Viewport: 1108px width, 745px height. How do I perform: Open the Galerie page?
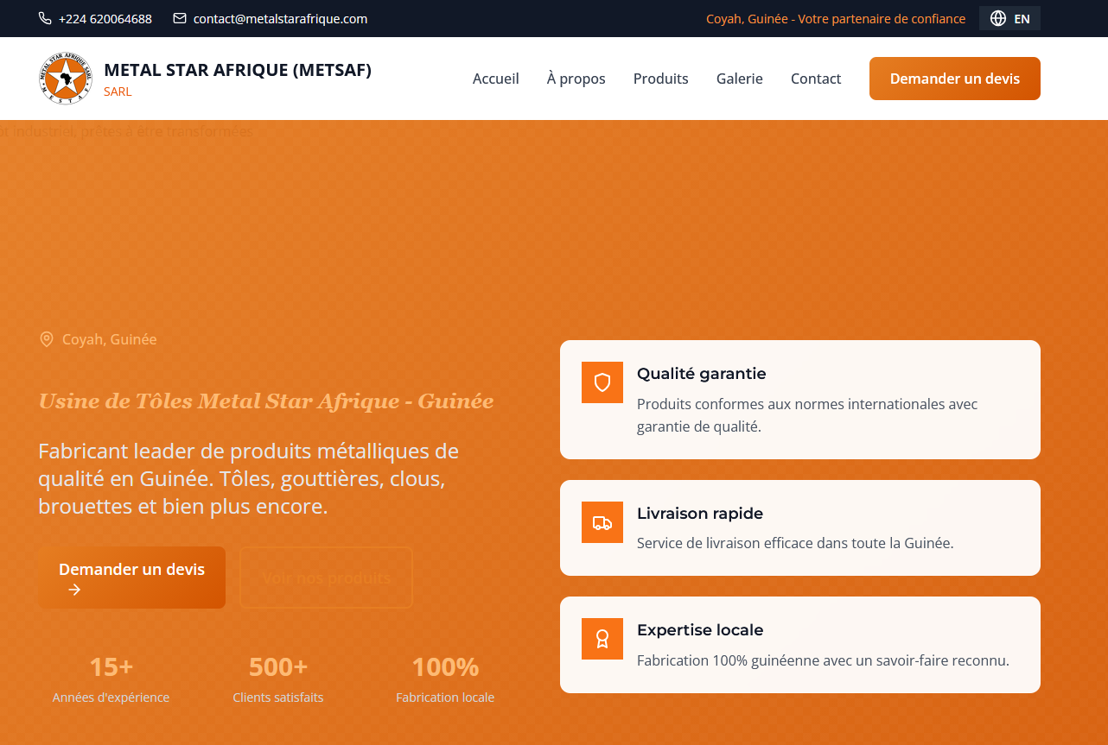[x=740, y=79]
